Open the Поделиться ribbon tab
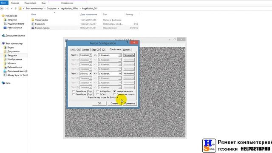The width and height of the screenshot is (272, 153). (x=30, y=3)
